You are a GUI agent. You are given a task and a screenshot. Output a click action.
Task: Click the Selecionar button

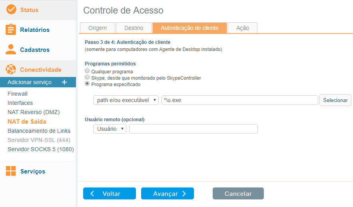coord(335,100)
